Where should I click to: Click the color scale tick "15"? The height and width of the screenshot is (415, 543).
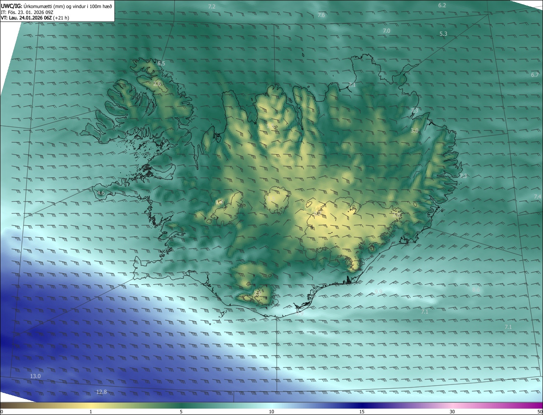pyautogui.click(x=362, y=412)
